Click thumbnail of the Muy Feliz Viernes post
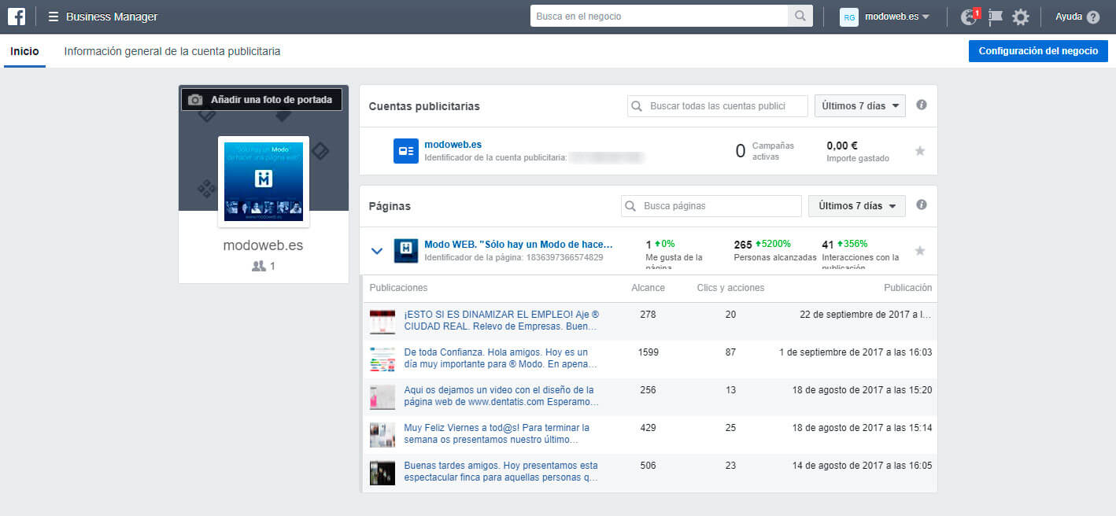Image resolution: width=1116 pixels, height=516 pixels. (x=382, y=435)
